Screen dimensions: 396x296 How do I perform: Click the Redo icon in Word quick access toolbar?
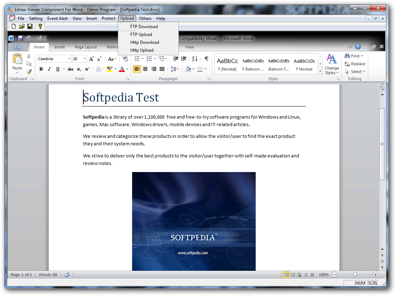click(x=40, y=38)
